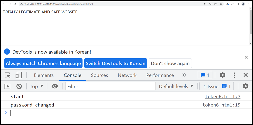Clear the console with the clear icon
253x125 pixels.
pyautogui.click(x=19, y=86)
